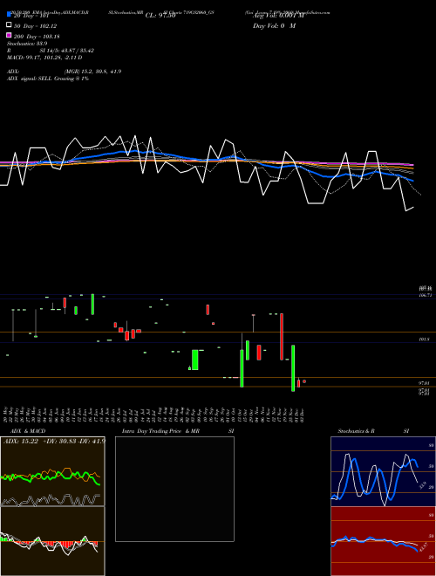The width and height of the screenshot is (436, 576).
Task: Click the blue Stochastics chart panel
Action: 383,471
